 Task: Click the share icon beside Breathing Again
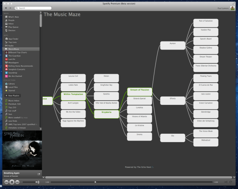[38, 174]
